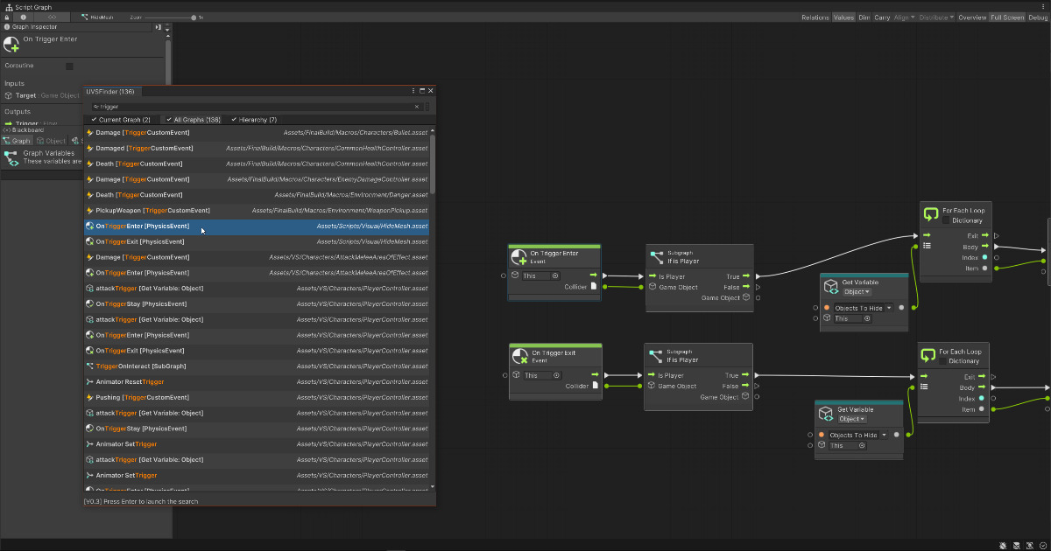Image resolution: width=1051 pixels, height=551 pixels.
Task: Toggle the Relations button in toolbar
Action: [815, 17]
